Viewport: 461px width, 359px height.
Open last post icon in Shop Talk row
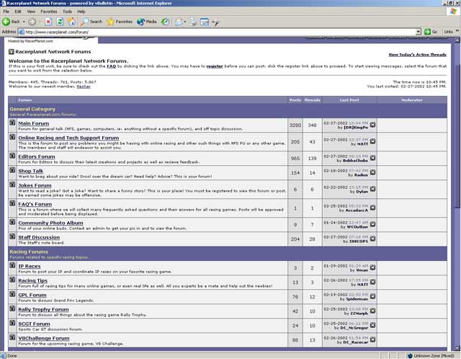373,172
